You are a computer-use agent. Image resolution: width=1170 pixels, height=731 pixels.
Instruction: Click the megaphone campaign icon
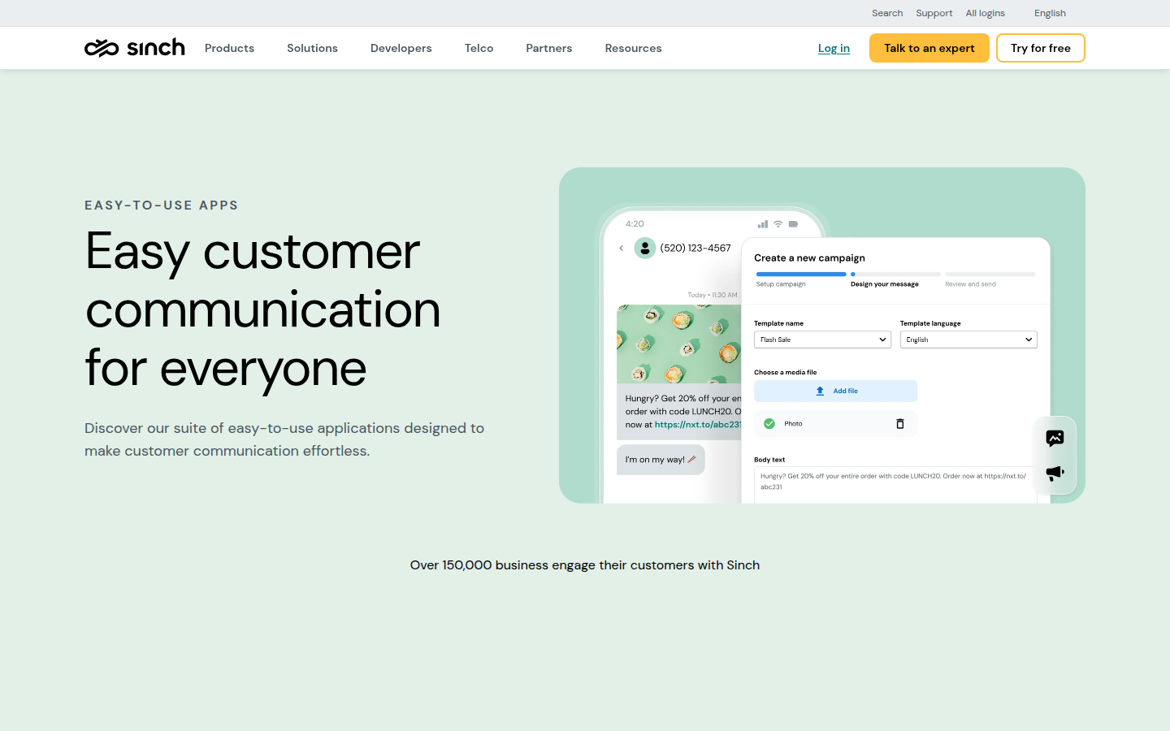(x=1055, y=473)
